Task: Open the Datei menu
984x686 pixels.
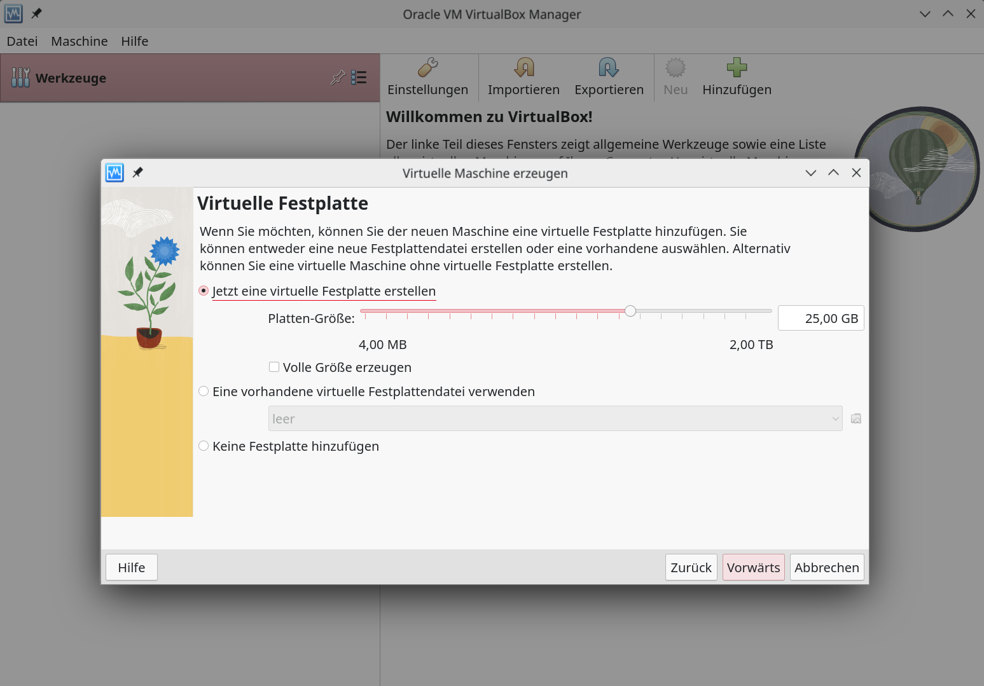Action: click(x=22, y=41)
